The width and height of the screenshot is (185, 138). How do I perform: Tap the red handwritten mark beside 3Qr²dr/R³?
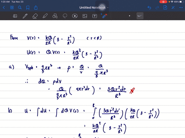tap(132, 90)
